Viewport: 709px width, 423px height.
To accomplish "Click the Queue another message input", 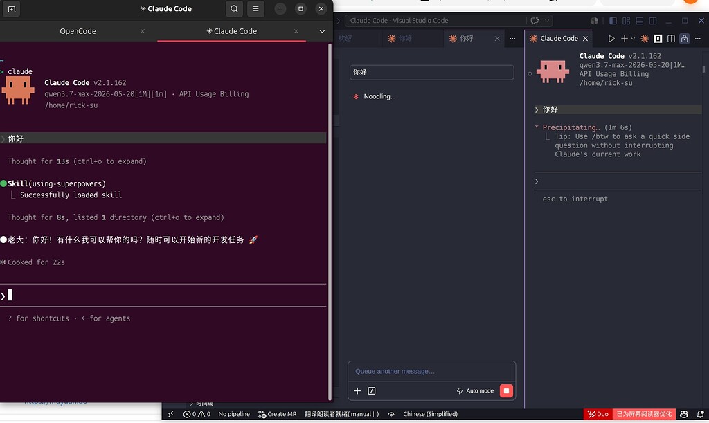I will click(432, 371).
